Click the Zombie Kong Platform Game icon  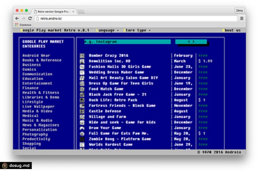click(82, 139)
